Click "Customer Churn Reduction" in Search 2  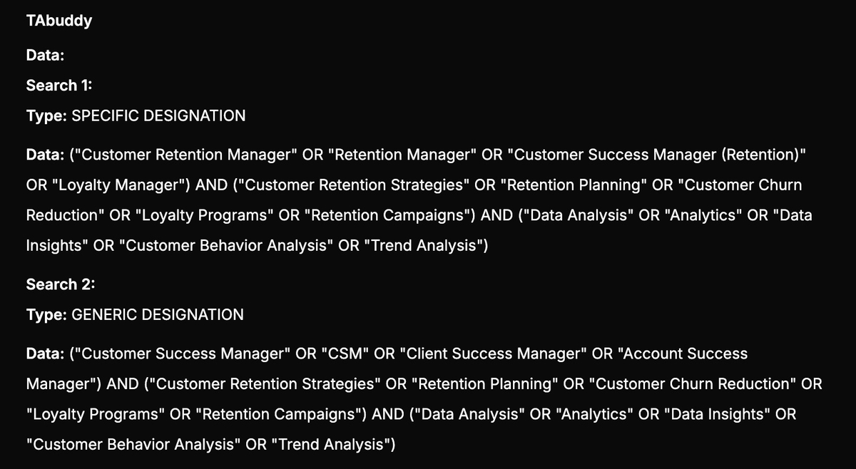(x=694, y=384)
